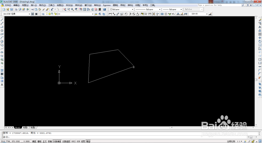Select the Radius dimension tool
The width and height of the screenshot is (262, 143).
point(126,14)
